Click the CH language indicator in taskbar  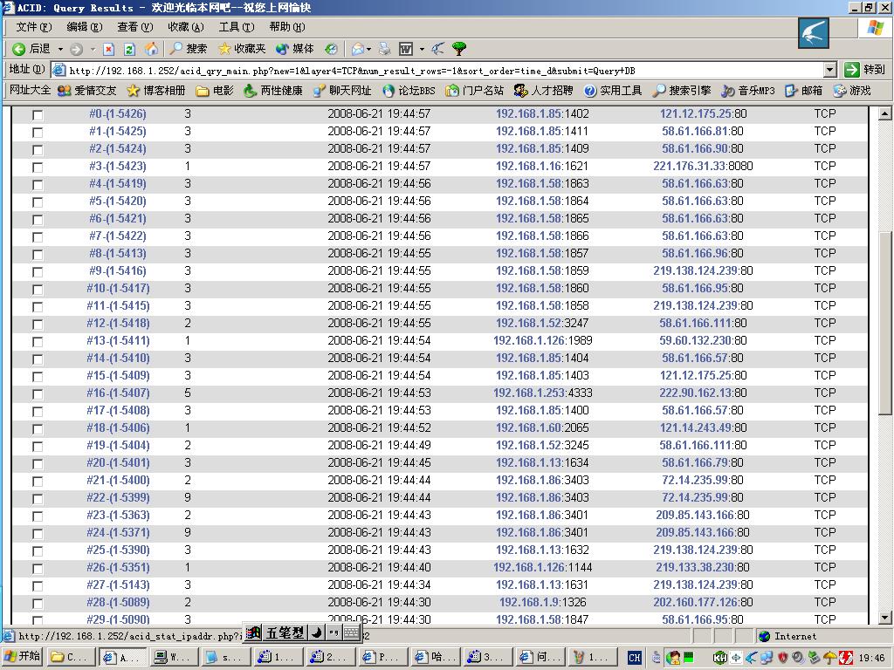(x=634, y=658)
